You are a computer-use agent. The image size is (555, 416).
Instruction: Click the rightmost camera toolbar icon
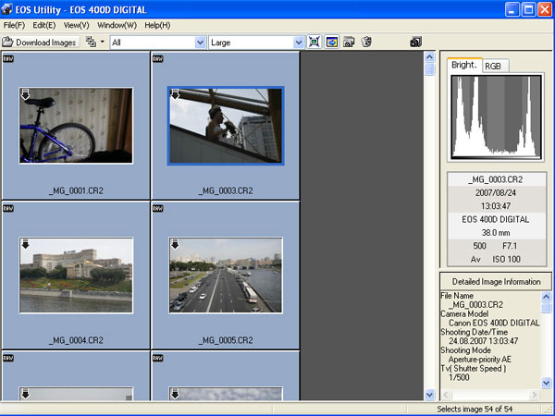coord(415,43)
